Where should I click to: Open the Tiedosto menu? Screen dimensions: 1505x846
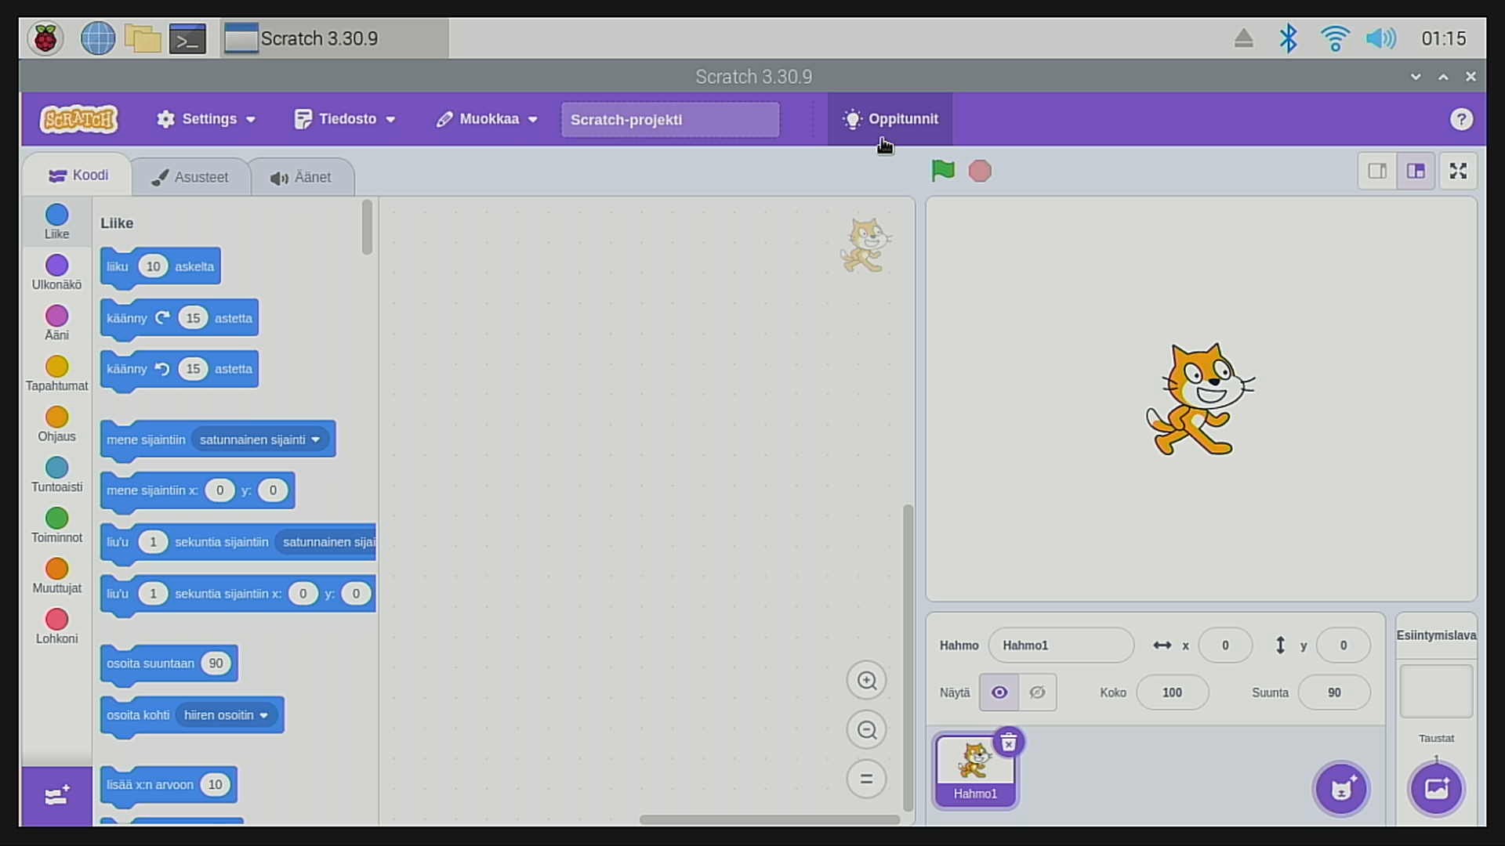[345, 119]
